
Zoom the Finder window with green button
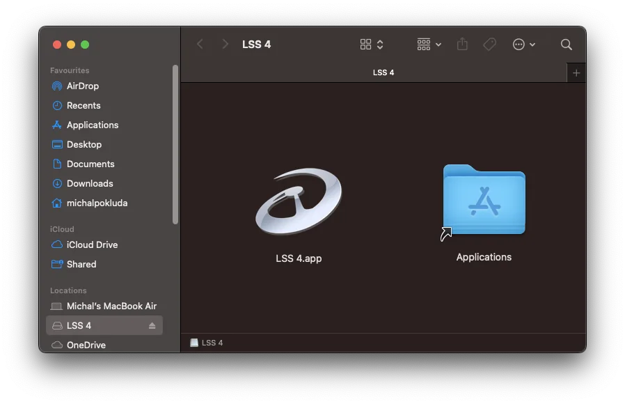[x=85, y=45]
